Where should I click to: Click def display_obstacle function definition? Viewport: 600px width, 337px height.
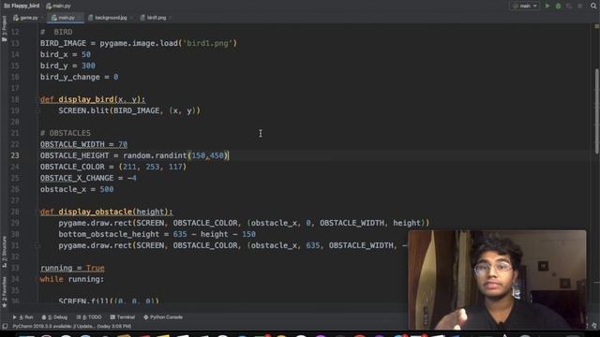pyautogui.click(x=106, y=212)
